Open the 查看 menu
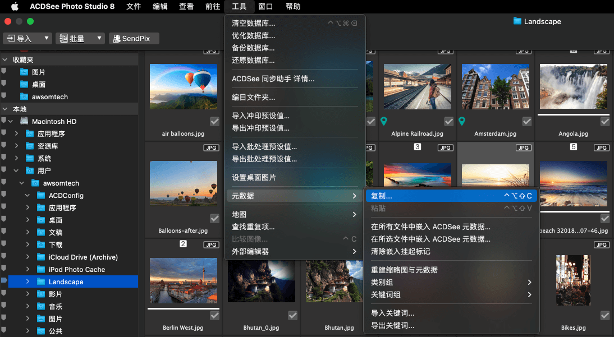614x337 pixels. pyautogui.click(x=186, y=6)
